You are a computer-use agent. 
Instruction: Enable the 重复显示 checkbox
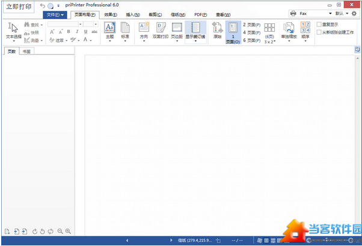click(319, 25)
